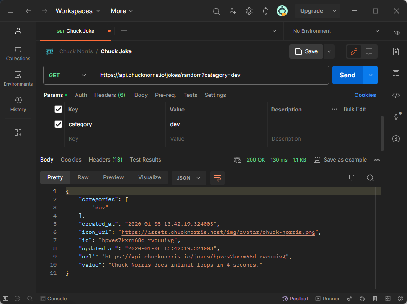Open the History sidebar section
This screenshot has height=304, width=407.
[18, 104]
